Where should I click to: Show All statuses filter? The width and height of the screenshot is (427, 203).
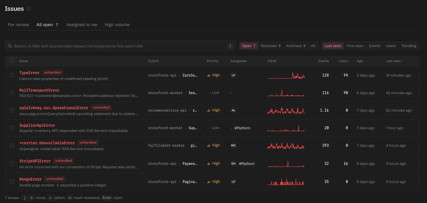pos(313,46)
